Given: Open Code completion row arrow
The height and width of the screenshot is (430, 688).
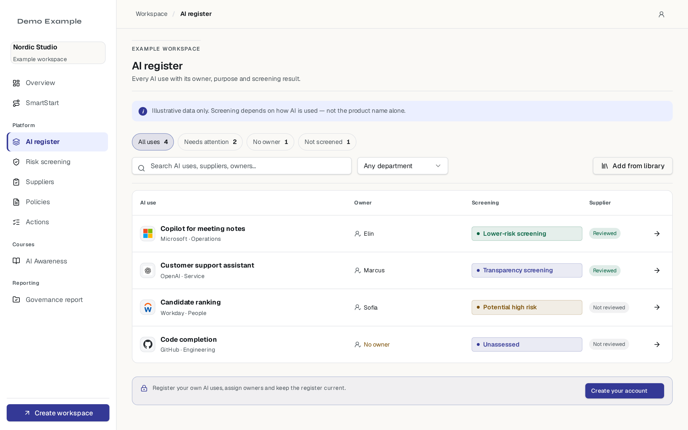Looking at the screenshot, I should 657,344.
